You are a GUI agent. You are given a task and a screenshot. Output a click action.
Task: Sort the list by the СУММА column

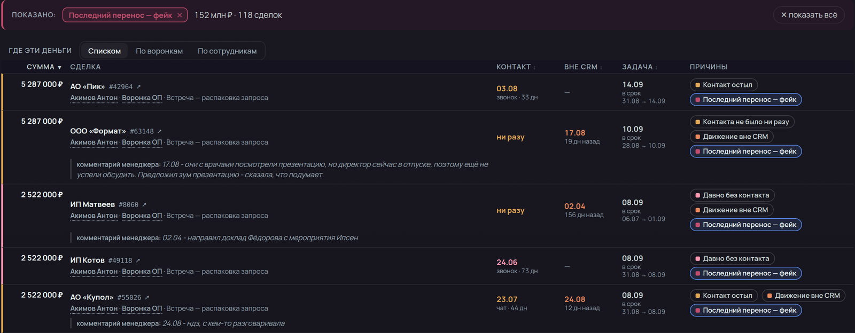[x=44, y=67]
